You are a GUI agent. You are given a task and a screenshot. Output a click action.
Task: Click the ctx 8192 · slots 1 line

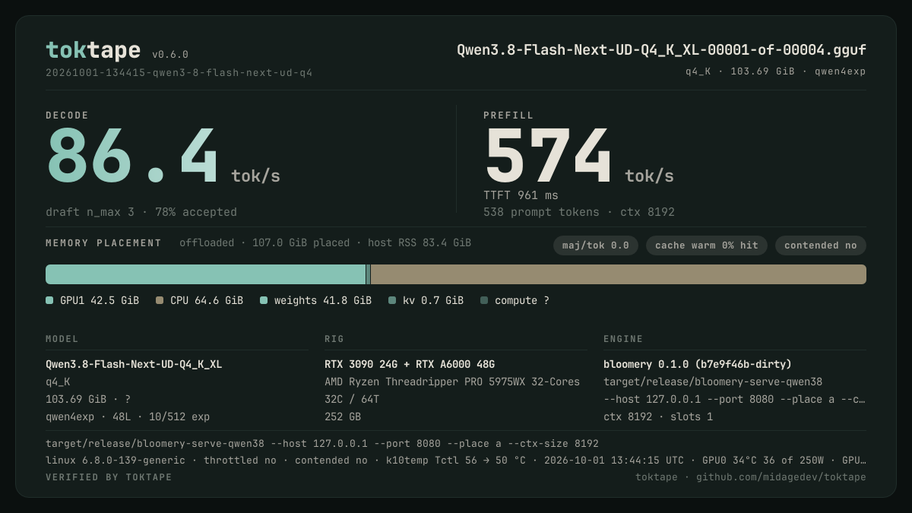(658, 416)
